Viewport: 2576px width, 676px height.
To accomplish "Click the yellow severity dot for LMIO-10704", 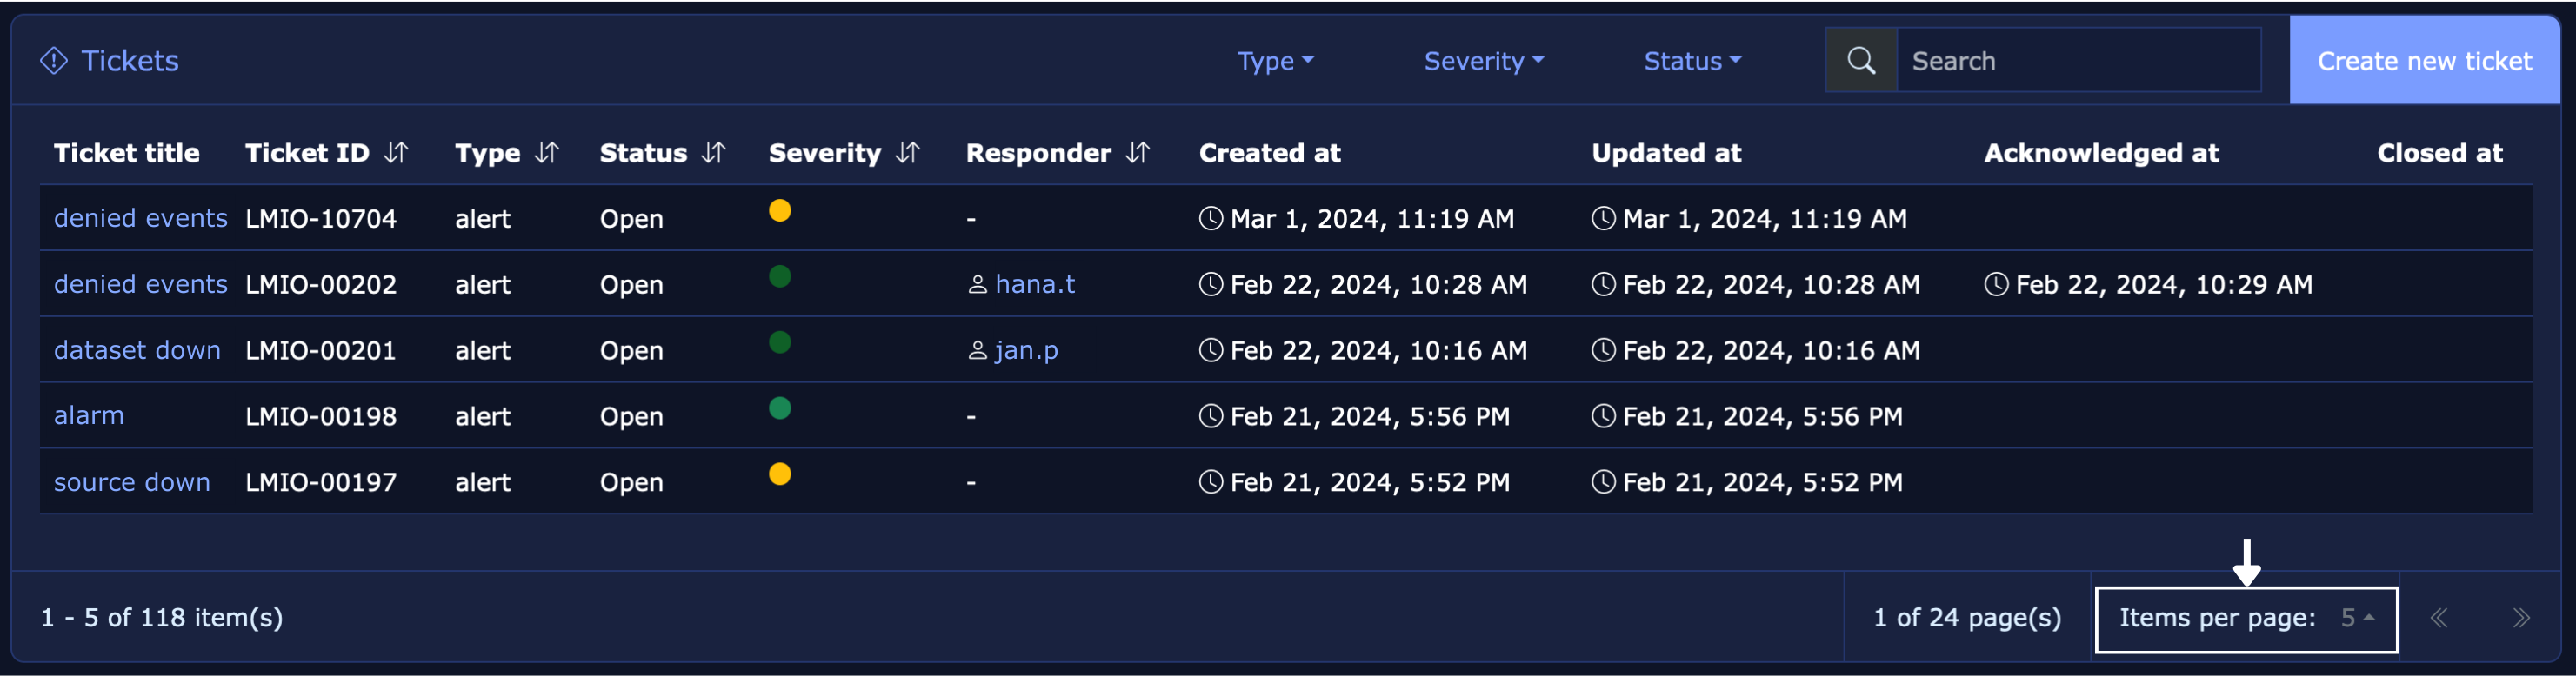I will [780, 210].
